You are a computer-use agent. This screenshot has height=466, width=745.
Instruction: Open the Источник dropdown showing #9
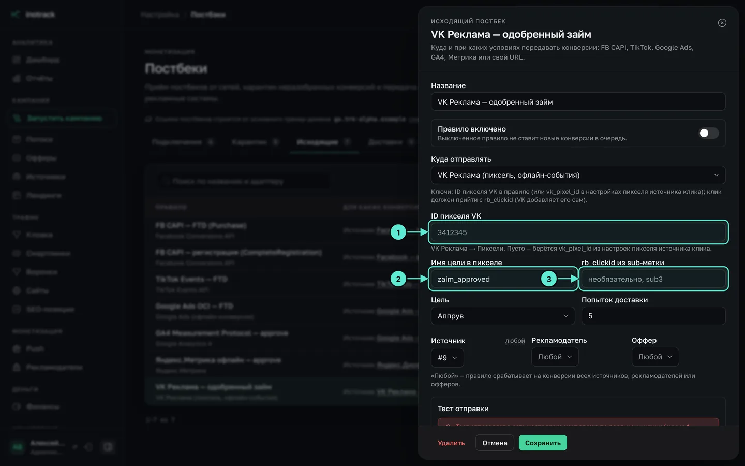(x=447, y=358)
